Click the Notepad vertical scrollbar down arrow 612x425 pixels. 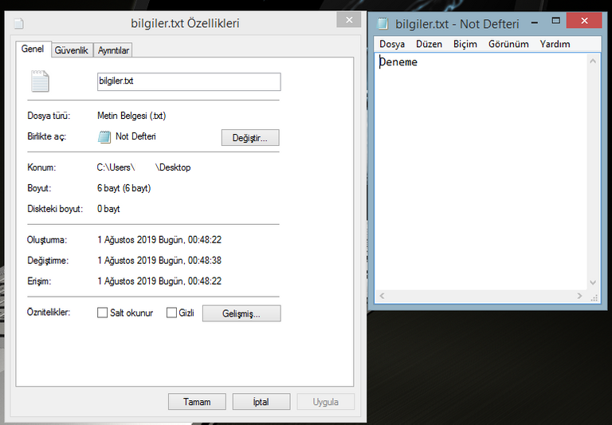(592, 282)
